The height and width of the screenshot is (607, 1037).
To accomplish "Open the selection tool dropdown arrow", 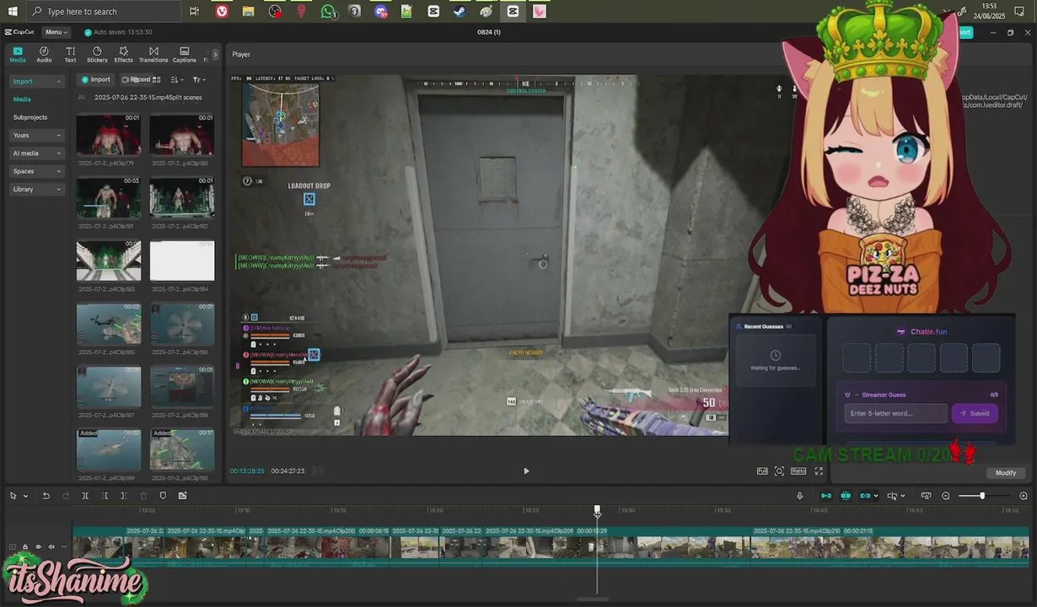I will pos(24,496).
